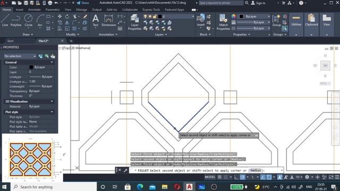
Task: Click Sign In in title bar
Action: 258,3
